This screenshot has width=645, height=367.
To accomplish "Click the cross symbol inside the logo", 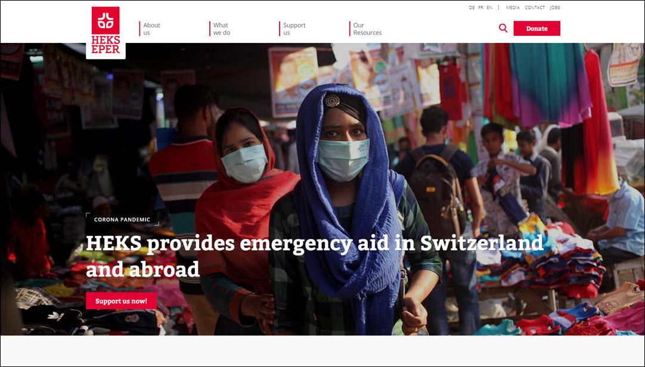I will coord(106,20).
